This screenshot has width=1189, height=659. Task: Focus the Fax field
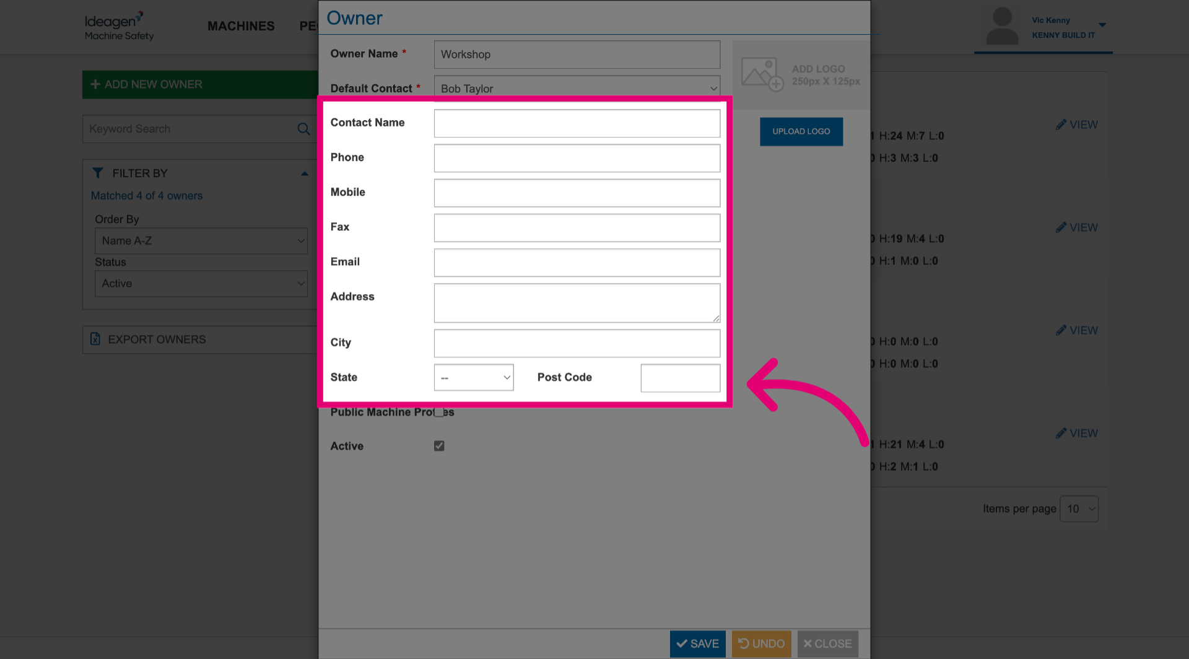(x=577, y=227)
